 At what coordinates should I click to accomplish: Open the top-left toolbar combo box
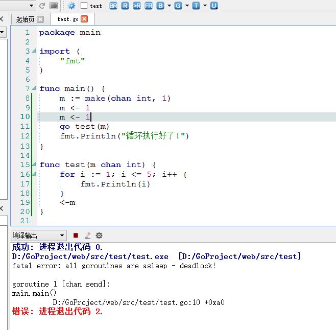click(x=17, y=6)
